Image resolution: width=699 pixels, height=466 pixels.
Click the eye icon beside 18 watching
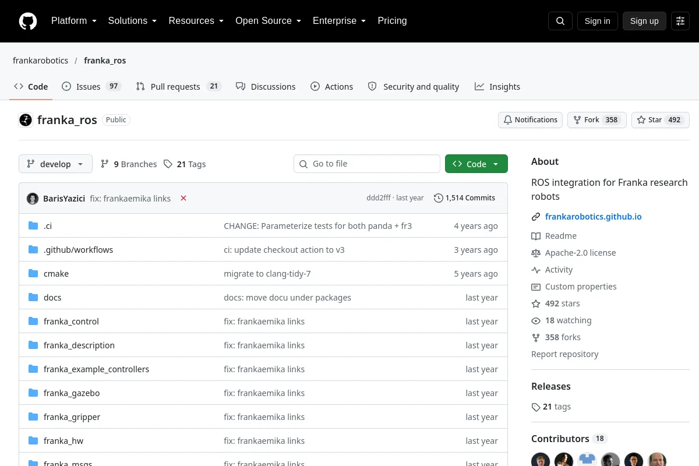point(536,320)
